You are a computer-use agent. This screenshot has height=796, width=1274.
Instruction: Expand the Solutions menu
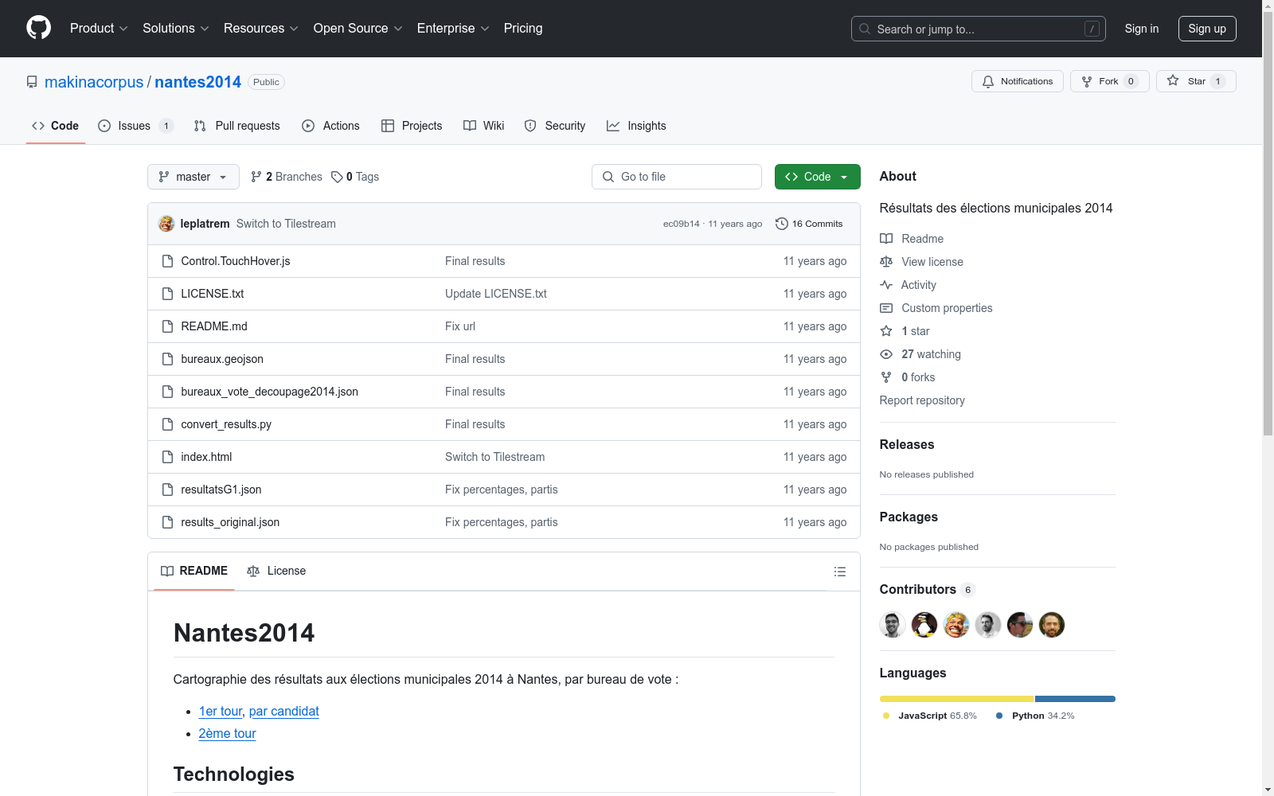pos(176,29)
